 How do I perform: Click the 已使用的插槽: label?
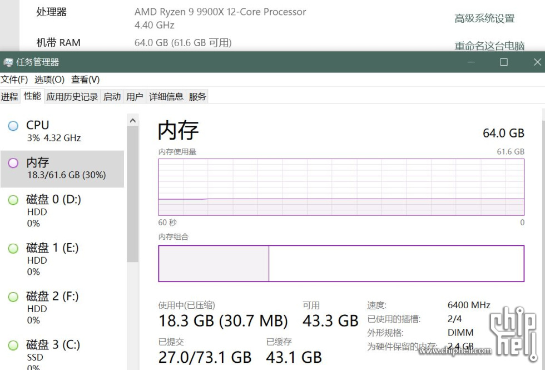(x=394, y=319)
